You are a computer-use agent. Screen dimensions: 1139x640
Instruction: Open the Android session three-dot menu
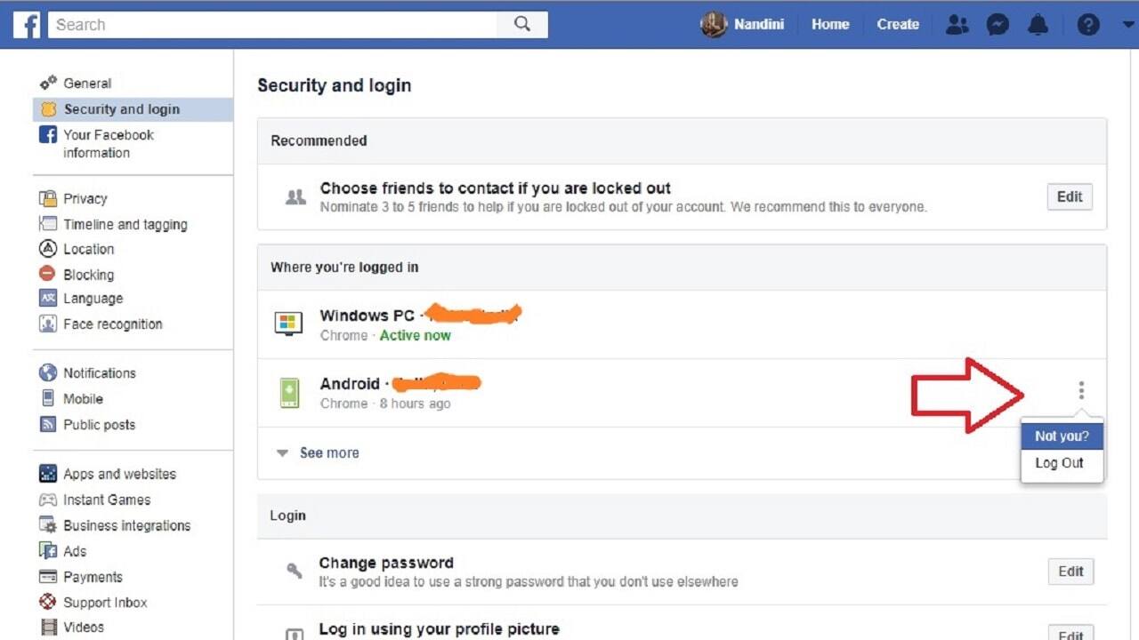tap(1081, 390)
